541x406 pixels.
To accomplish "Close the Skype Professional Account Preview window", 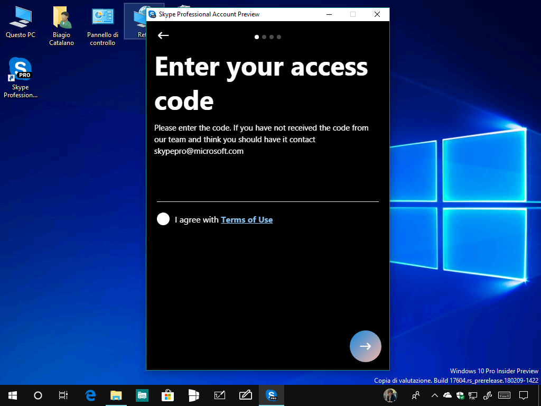I will click(x=377, y=14).
